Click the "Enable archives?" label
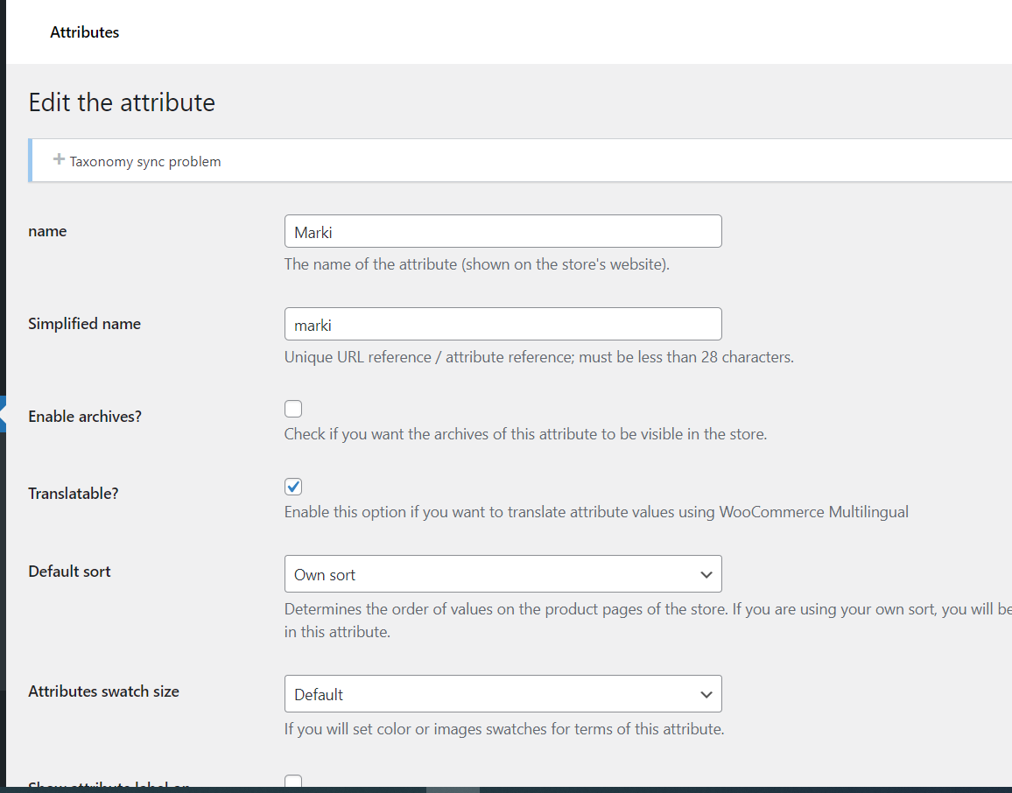 pyautogui.click(x=85, y=417)
